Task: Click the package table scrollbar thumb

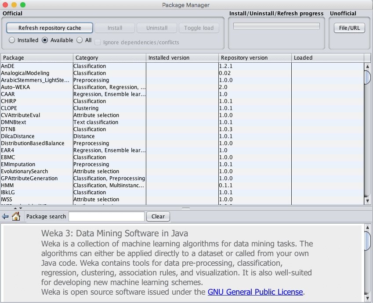Action: (x=367, y=77)
